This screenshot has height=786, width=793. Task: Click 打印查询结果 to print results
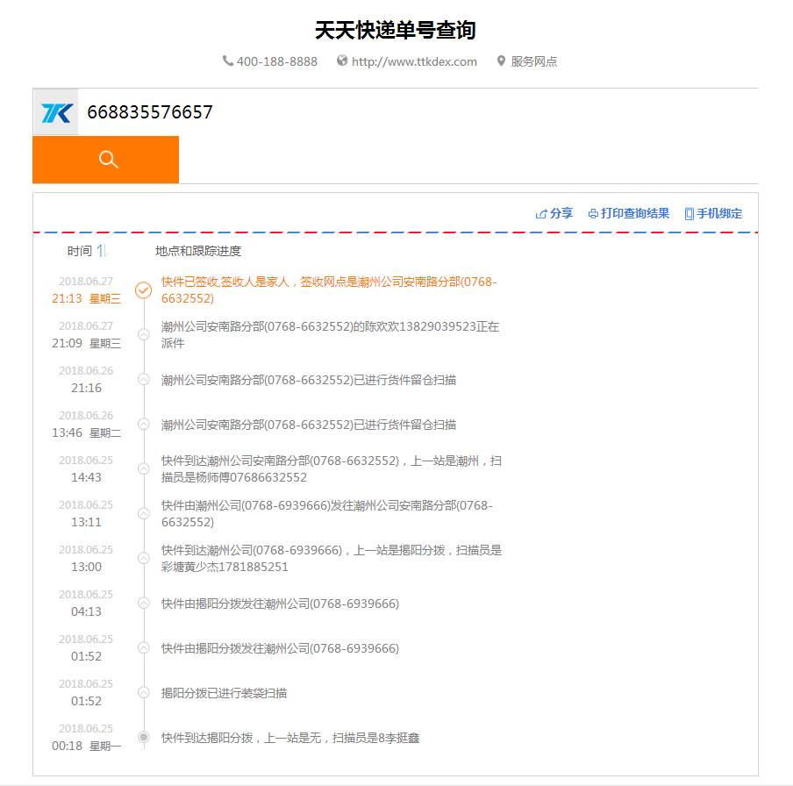click(635, 213)
